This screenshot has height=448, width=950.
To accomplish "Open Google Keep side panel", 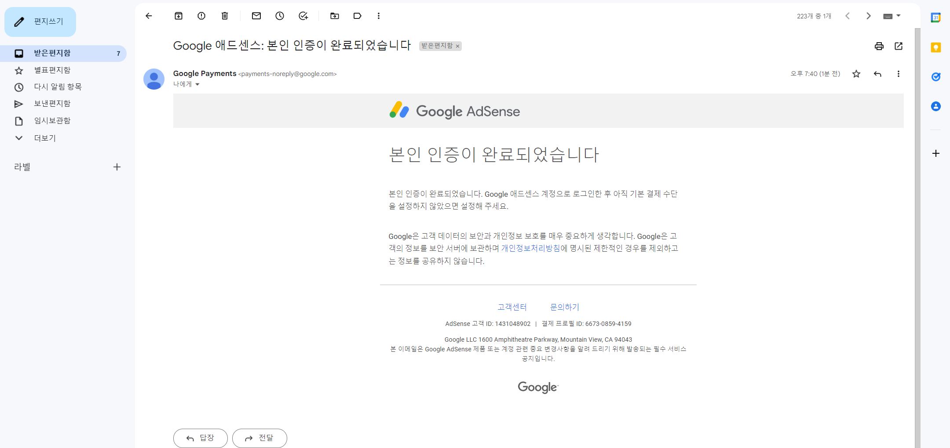I will tap(936, 47).
